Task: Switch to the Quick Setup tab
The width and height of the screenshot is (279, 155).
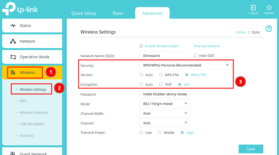Action: click(84, 13)
